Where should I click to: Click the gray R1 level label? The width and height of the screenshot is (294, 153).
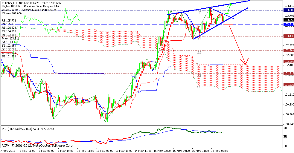199,12
